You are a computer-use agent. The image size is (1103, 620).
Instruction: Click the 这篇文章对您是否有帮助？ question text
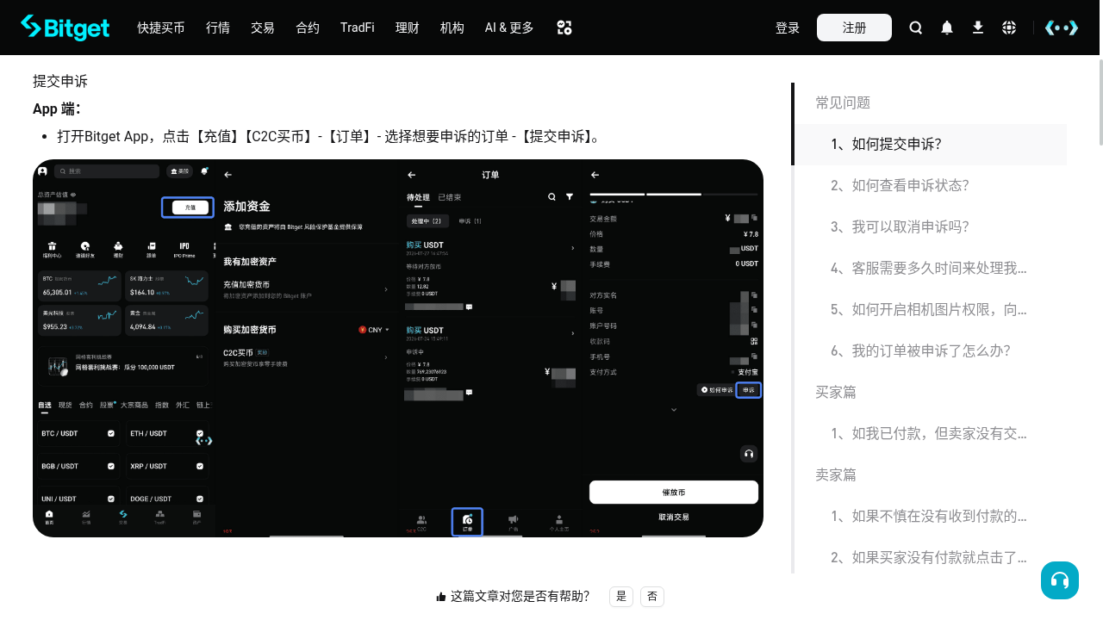point(520,597)
